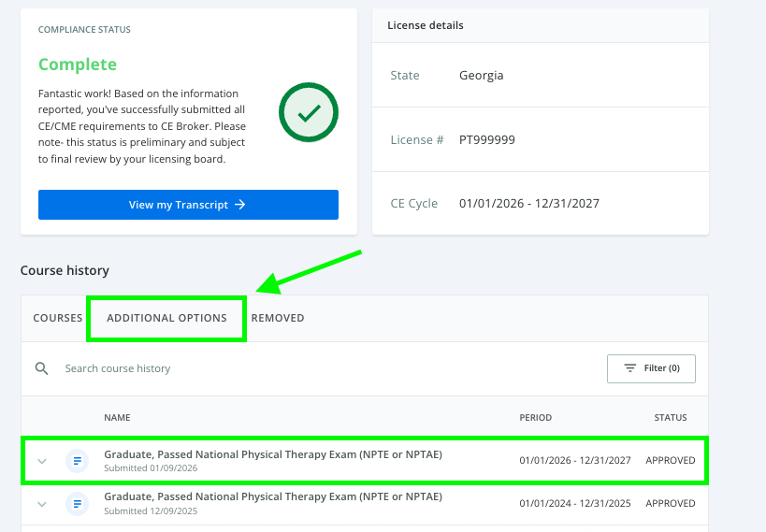Viewport: 766px width, 532px height.
Task: Click document icon for course submitted 12/09/2025
Action: (77, 504)
